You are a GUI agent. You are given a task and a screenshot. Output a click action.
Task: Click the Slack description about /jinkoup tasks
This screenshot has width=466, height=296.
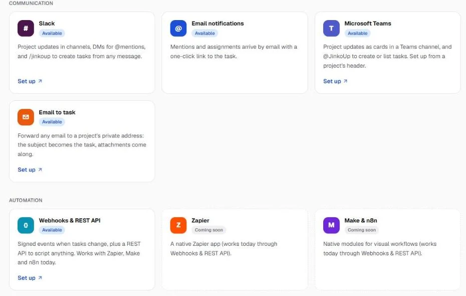(x=82, y=52)
